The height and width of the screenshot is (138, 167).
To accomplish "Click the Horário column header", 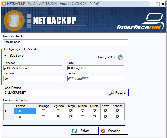I will [x=25, y=106].
